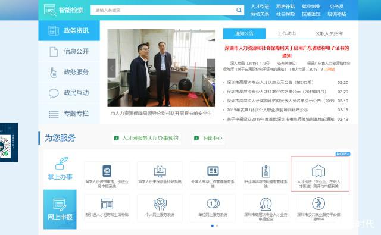Screen dimensions: 381x235
Task: Click the 社会保险 quick link in header
Action: [285, 14]
